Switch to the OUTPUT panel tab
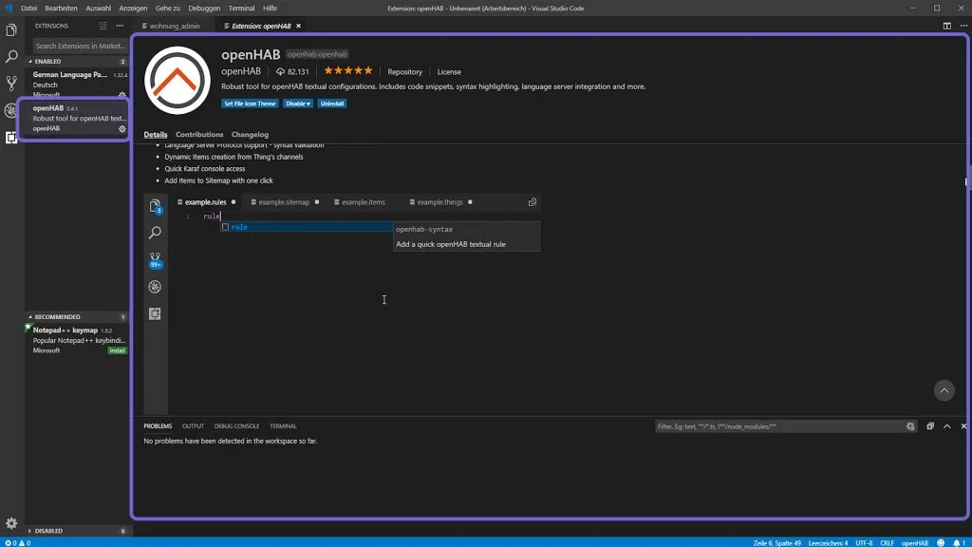Image resolution: width=972 pixels, height=547 pixels. pyautogui.click(x=193, y=426)
